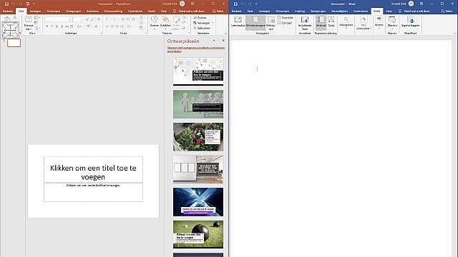Close the Ontwerpideeën pane
Screen dimensions: 458x257
coord(223,41)
